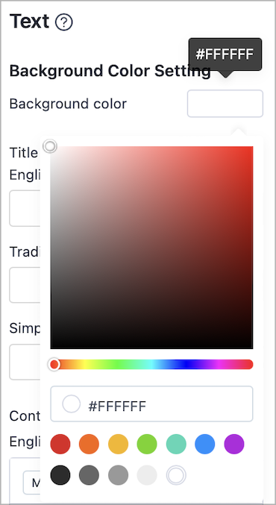The image size is (276, 505).
Task: Click the hue slider handle
Action: pos(54,364)
